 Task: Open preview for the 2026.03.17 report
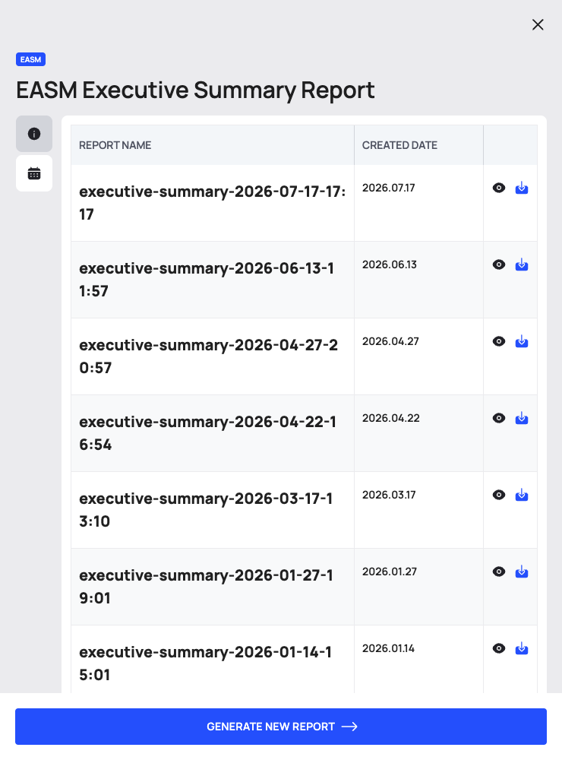coord(498,495)
